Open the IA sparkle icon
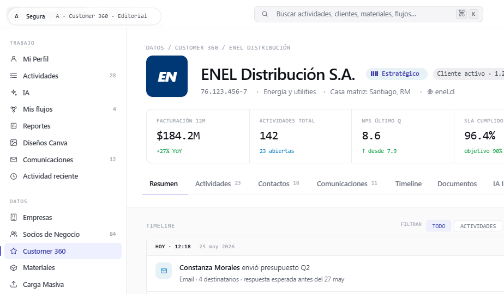This screenshot has width=504, height=294. [x=14, y=93]
